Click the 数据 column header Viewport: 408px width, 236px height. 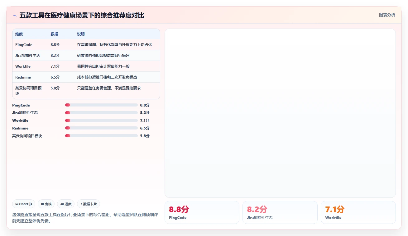coord(54,34)
